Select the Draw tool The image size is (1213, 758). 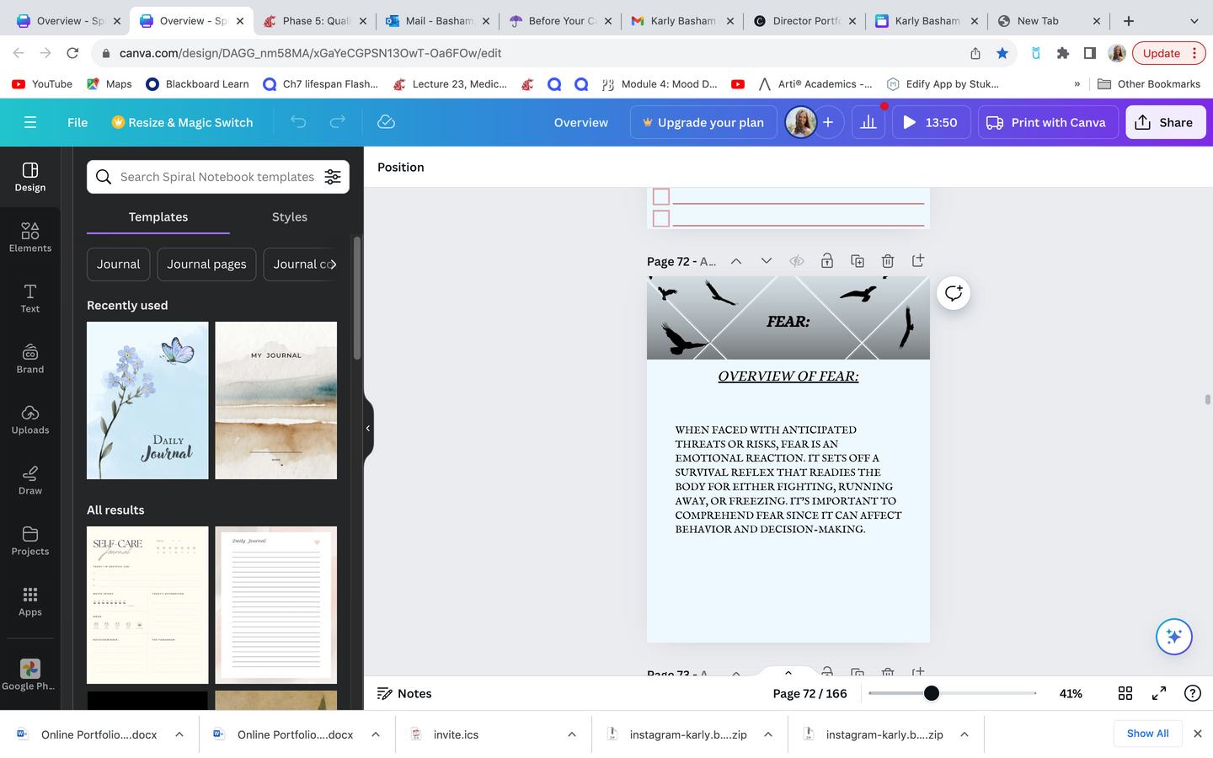coord(30,479)
